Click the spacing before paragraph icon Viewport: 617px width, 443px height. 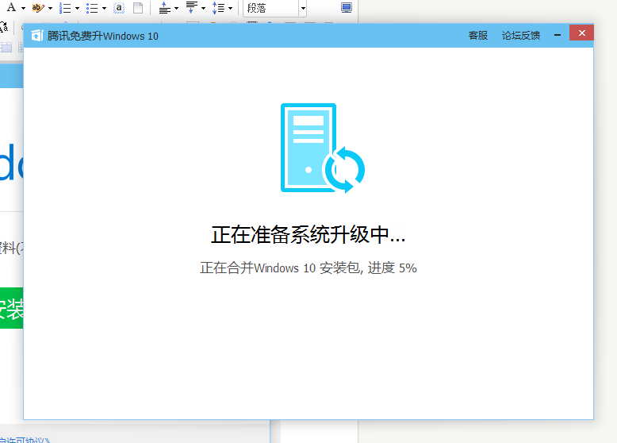click(x=164, y=8)
